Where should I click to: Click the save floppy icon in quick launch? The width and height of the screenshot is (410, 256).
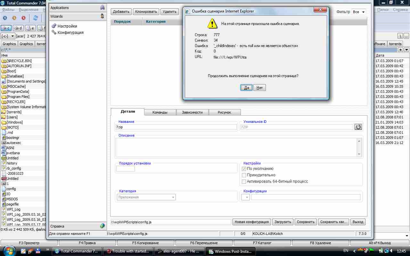(38, 251)
